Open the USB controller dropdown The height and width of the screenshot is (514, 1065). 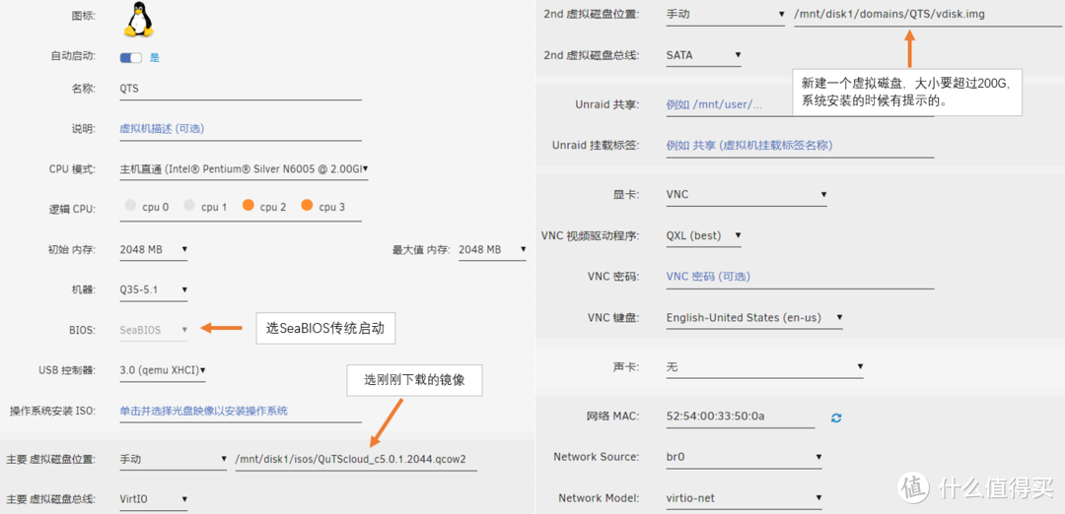(163, 370)
